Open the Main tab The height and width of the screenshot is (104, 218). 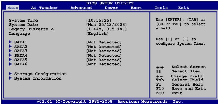click(x=13, y=8)
